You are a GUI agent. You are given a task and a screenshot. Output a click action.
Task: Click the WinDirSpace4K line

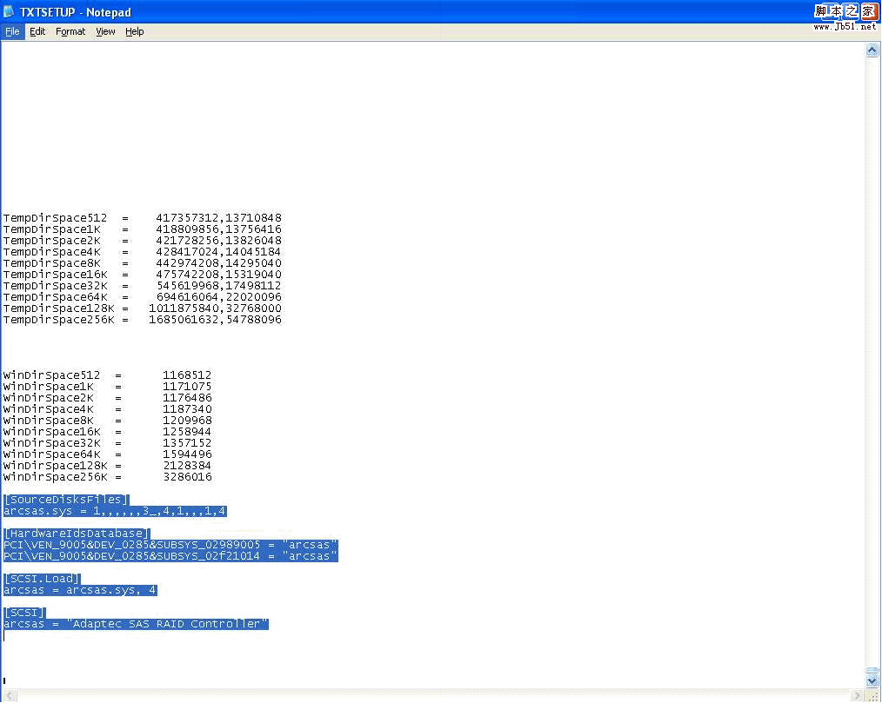[108, 409]
